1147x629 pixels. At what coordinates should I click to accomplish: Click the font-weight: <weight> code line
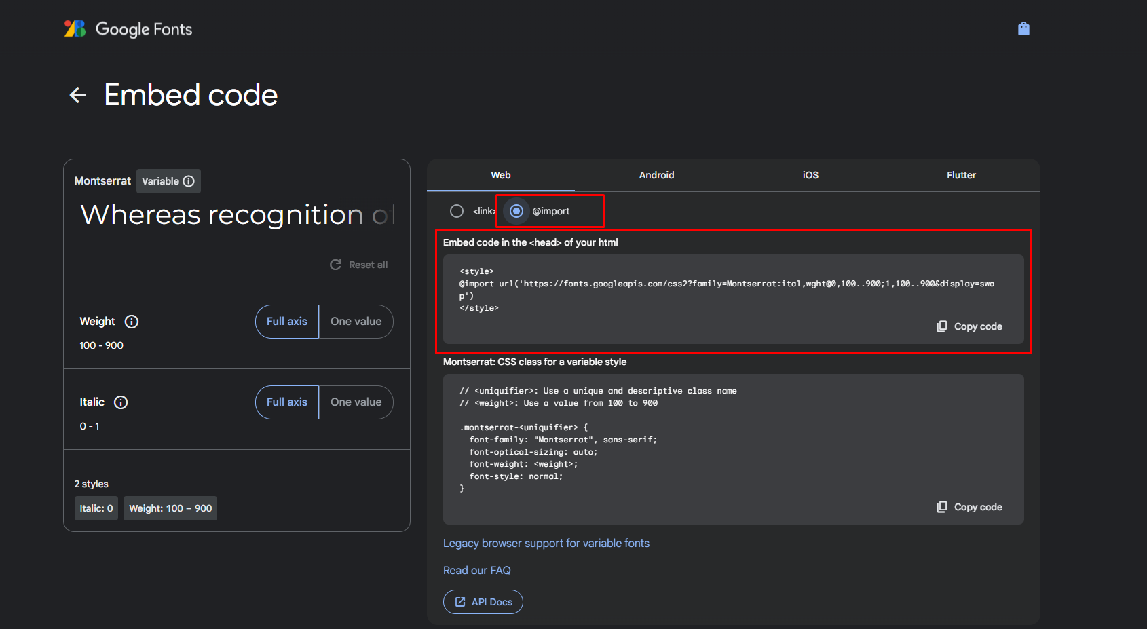523,464
